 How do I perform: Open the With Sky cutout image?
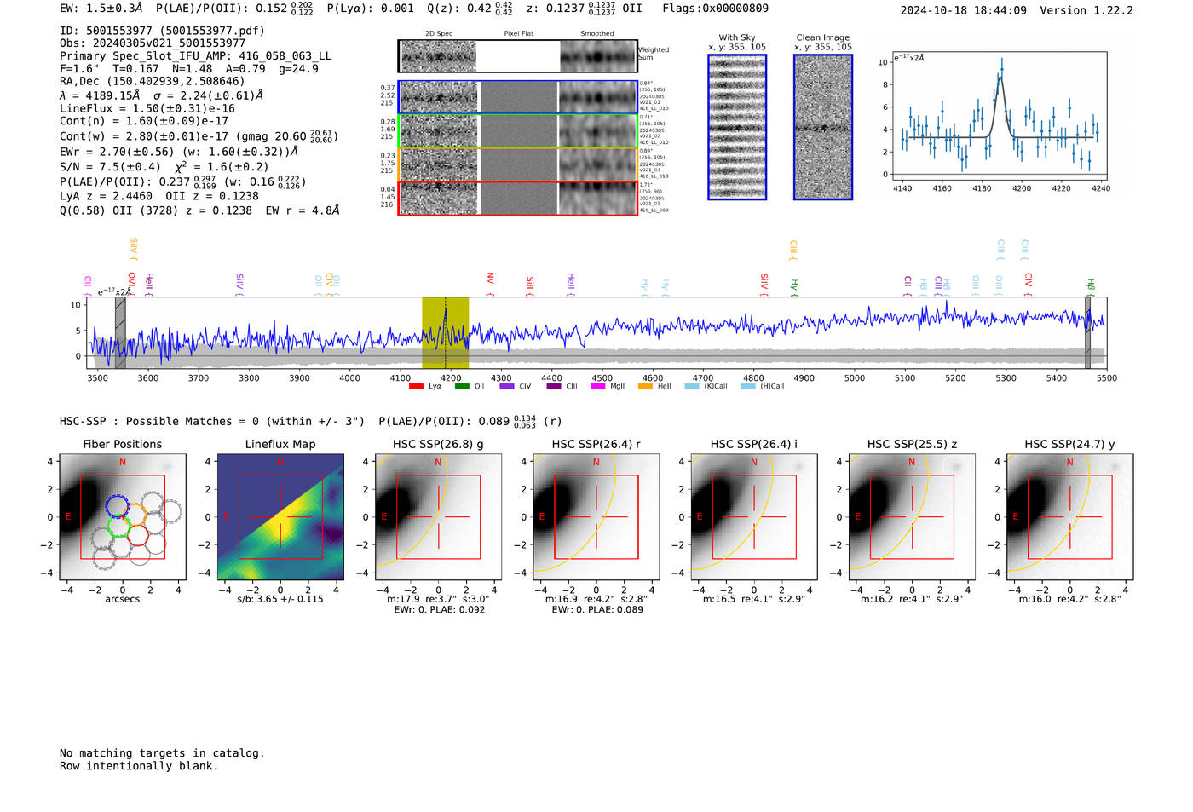pos(737,127)
